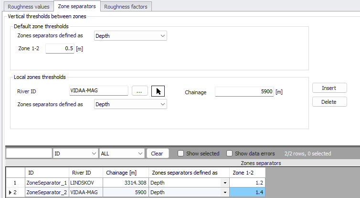Click the chainage cell 3314.308
This screenshot has width=360, height=198.
[x=126, y=183]
